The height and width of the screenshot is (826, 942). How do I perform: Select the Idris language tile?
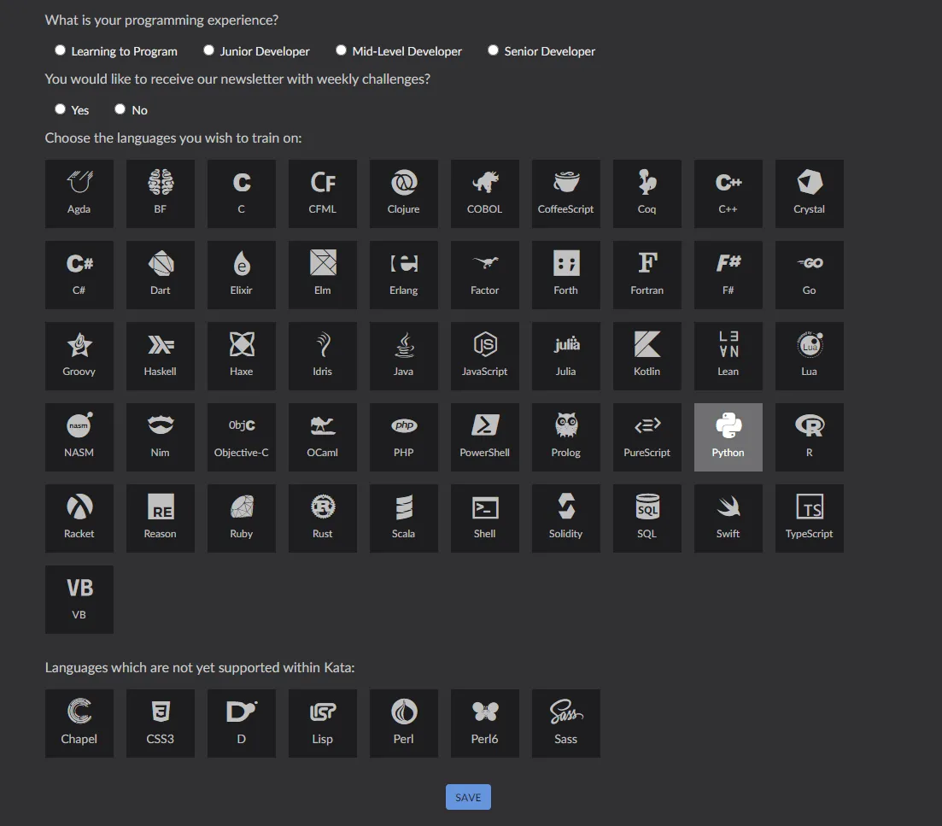323,356
